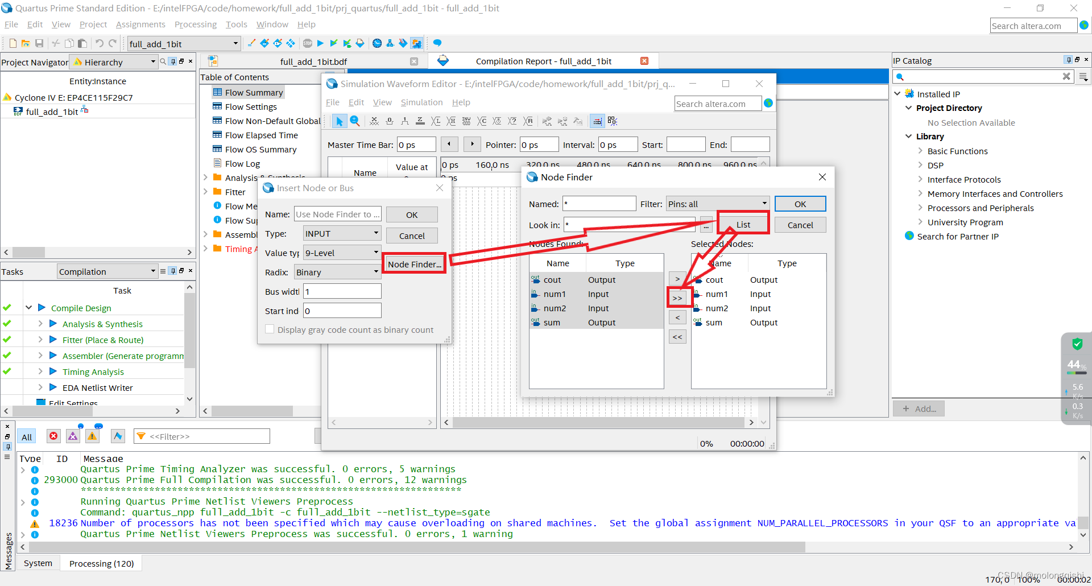Filter messages by red error icon
This screenshot has height=586, width=1092.
point(53,436)
